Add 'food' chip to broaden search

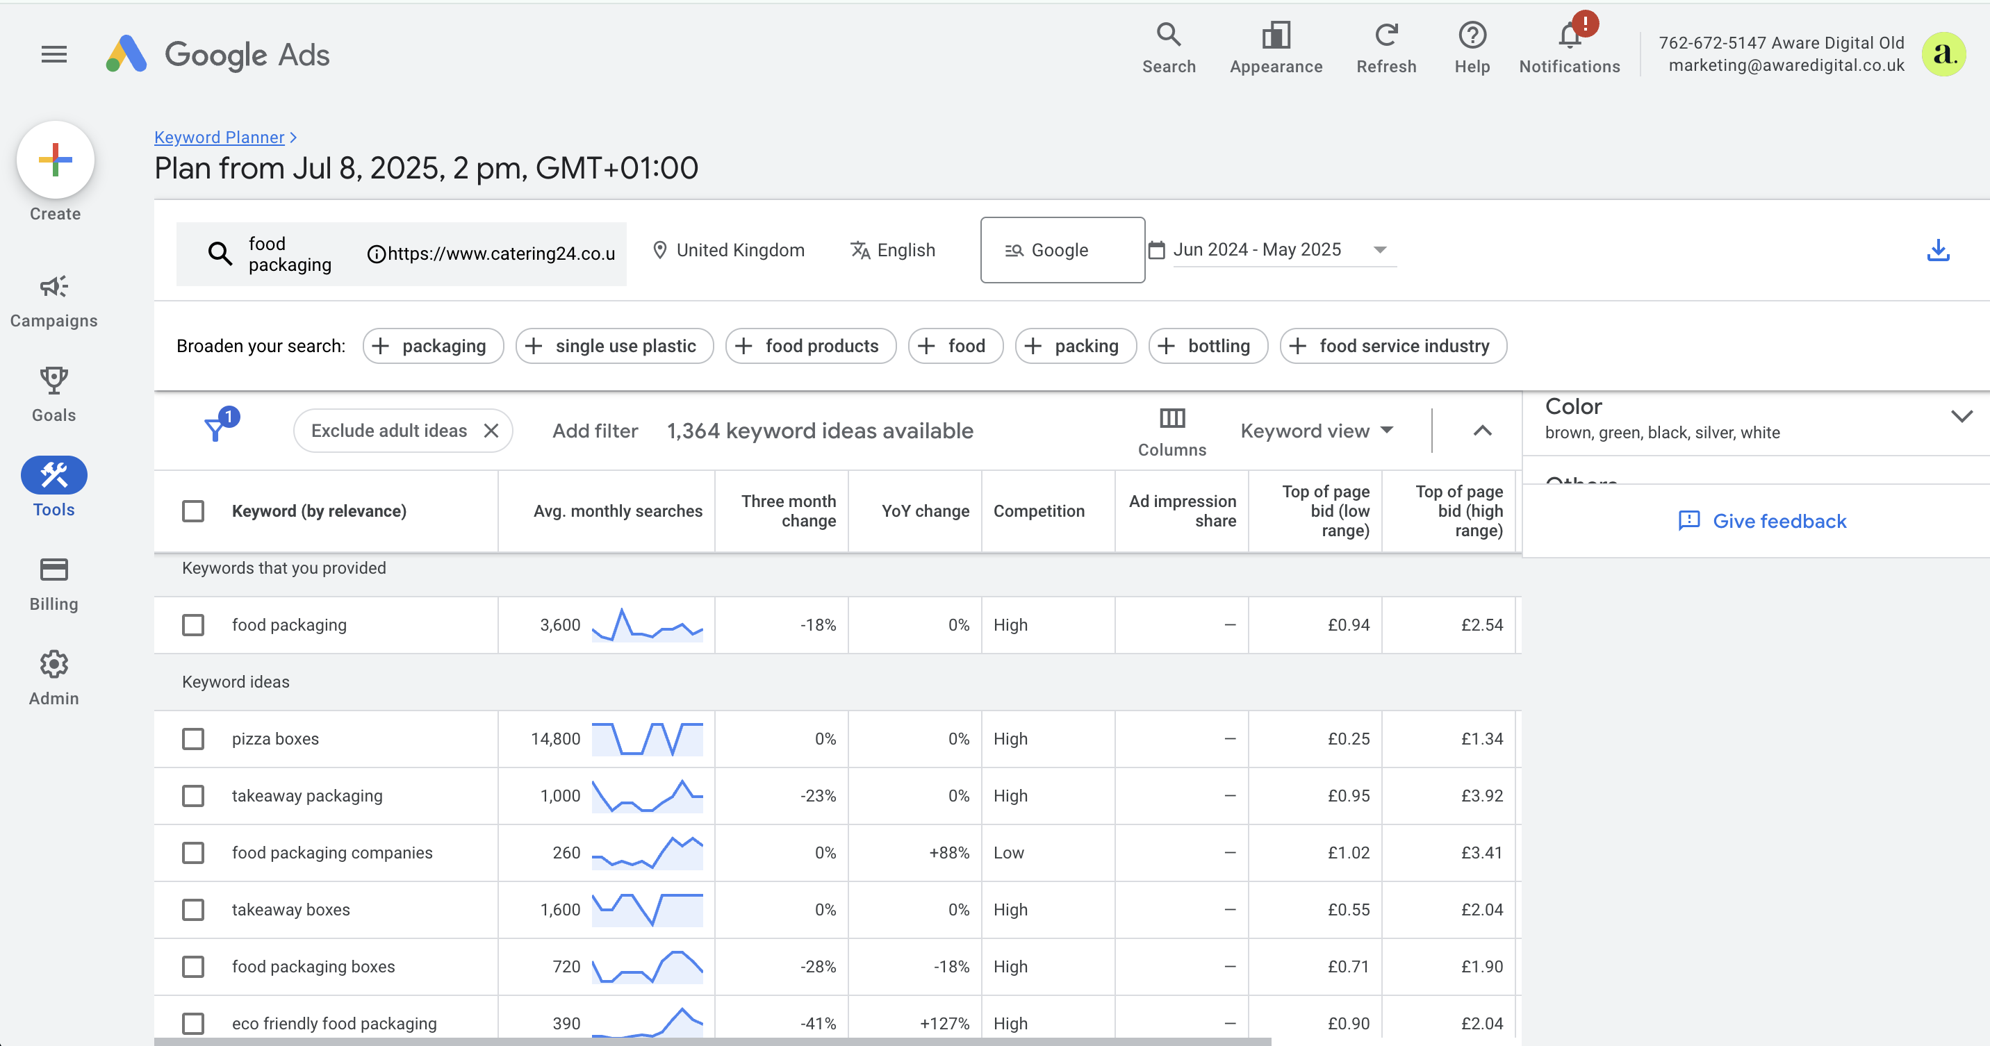click(x=955, y=346)
